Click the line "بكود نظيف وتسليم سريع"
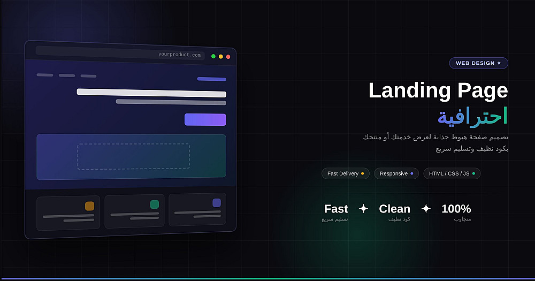The width and height of the screenshot is (535, 281). click(472, 149)
